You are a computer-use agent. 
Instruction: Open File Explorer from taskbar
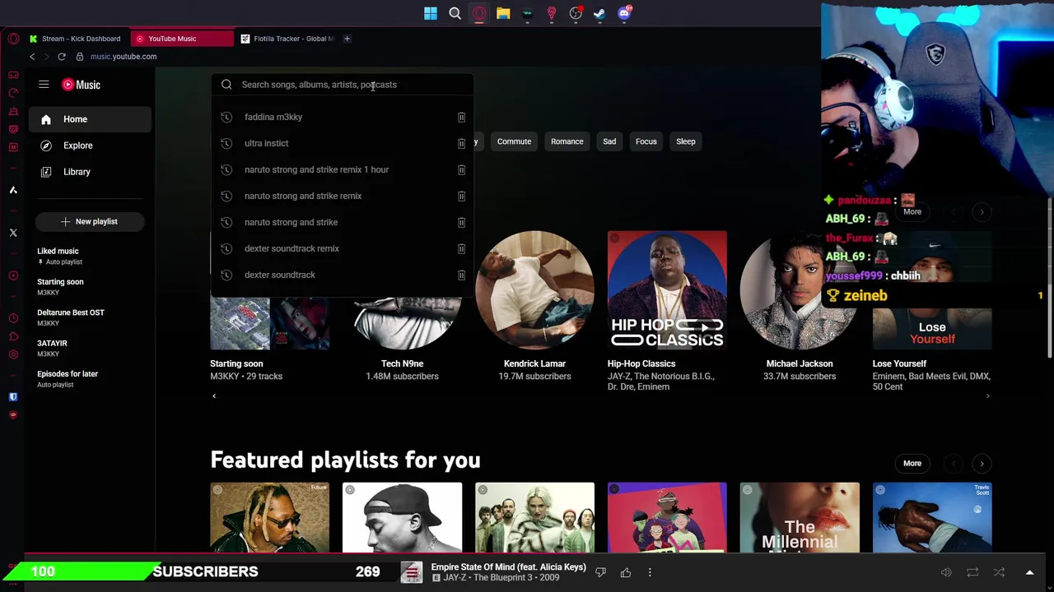click(x=503, y=13)
